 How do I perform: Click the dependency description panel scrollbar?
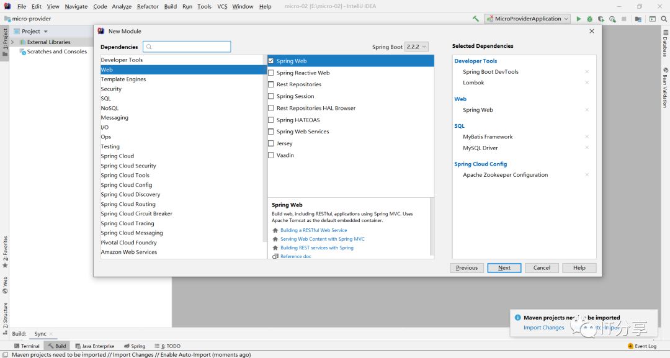click(432, 228)
